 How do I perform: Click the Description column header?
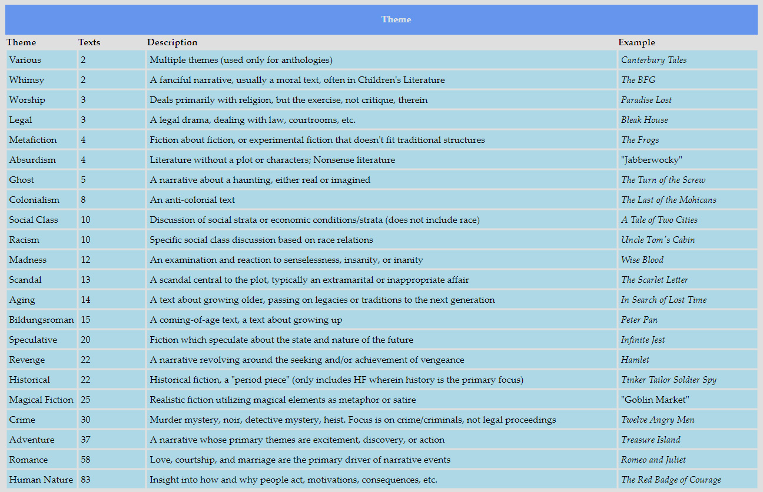172,42
